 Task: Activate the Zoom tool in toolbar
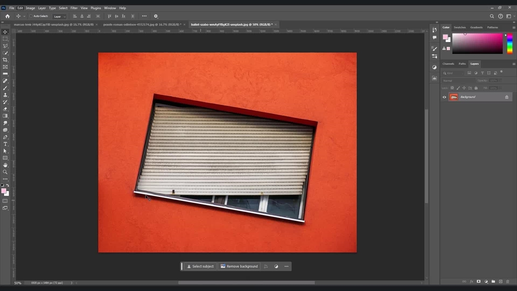[5, 172]
